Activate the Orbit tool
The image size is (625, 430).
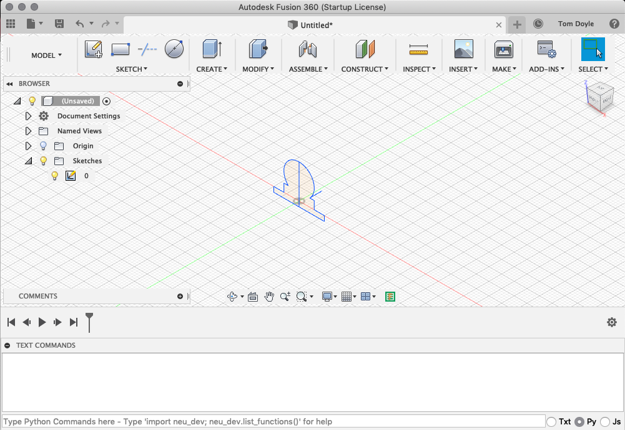234,297
